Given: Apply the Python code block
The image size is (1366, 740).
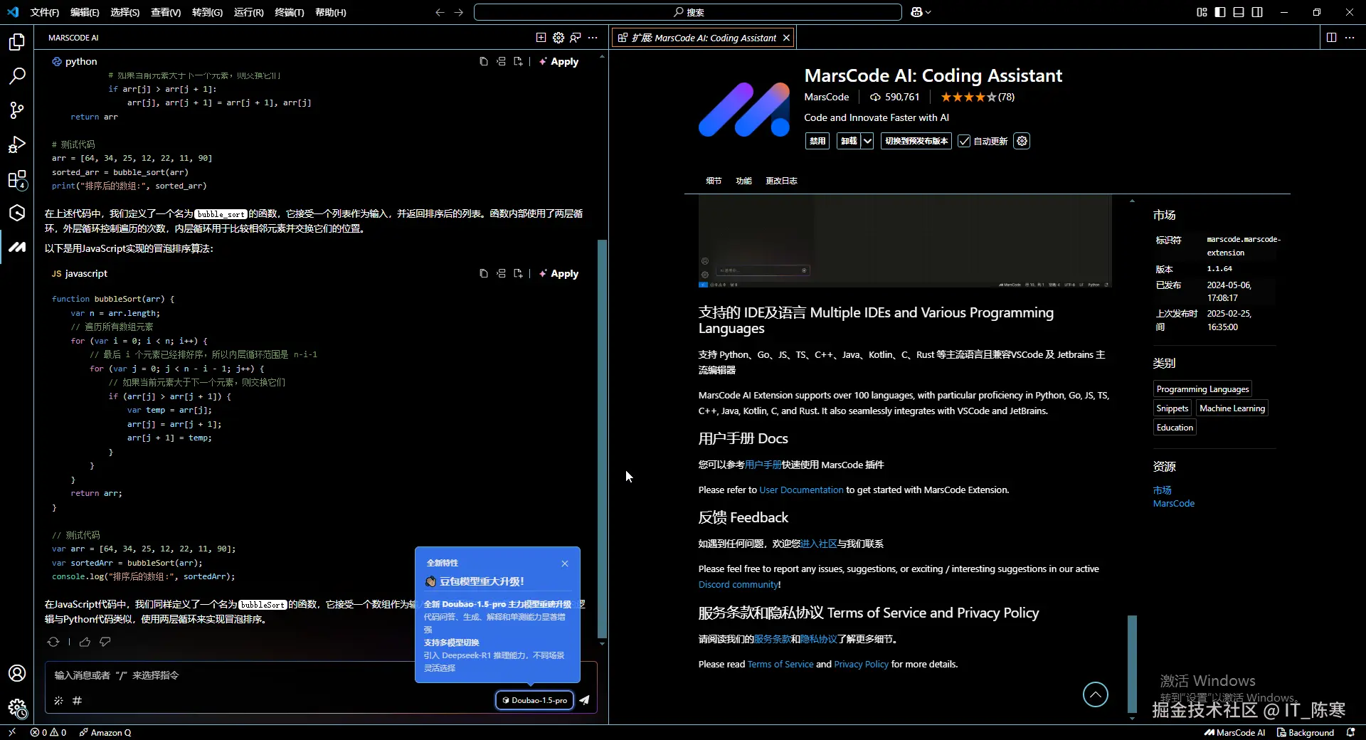Looking at the screenshot, I should [x=559, y=62].
